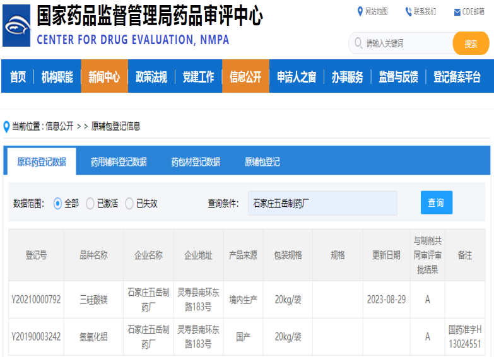Go to 首页 in navigation
Screen dimensions: 494x357
coord(18,76)
